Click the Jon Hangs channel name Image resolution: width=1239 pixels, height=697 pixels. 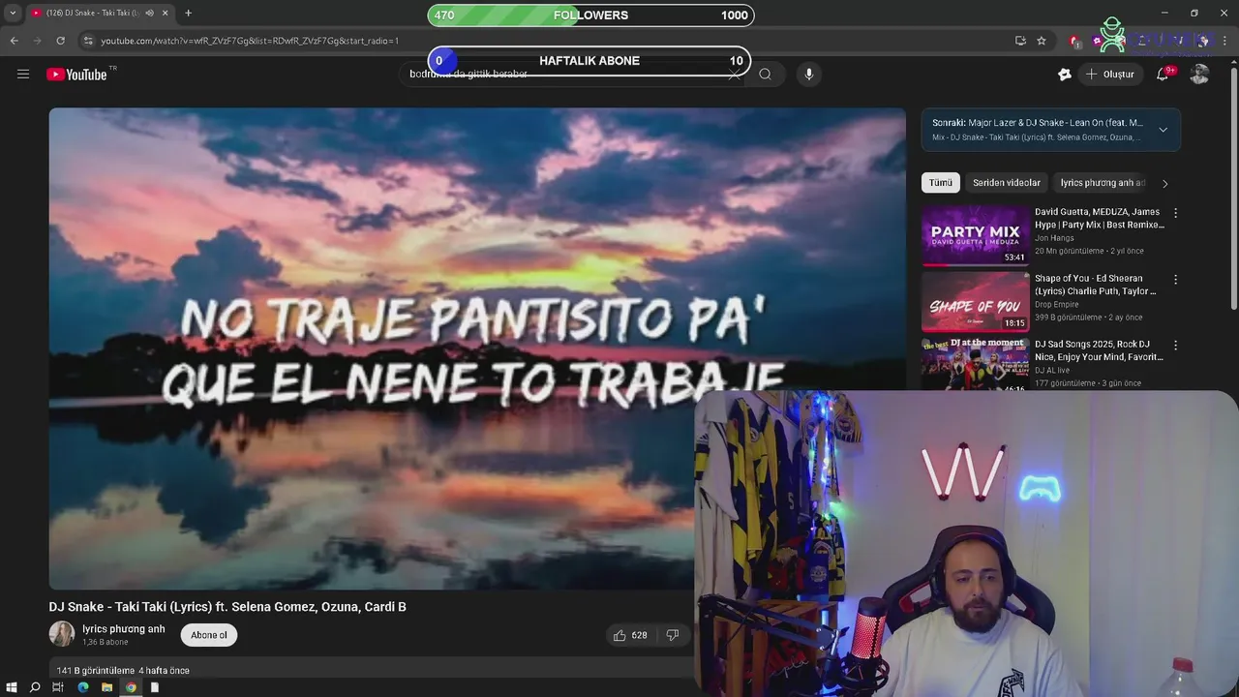1054,238
